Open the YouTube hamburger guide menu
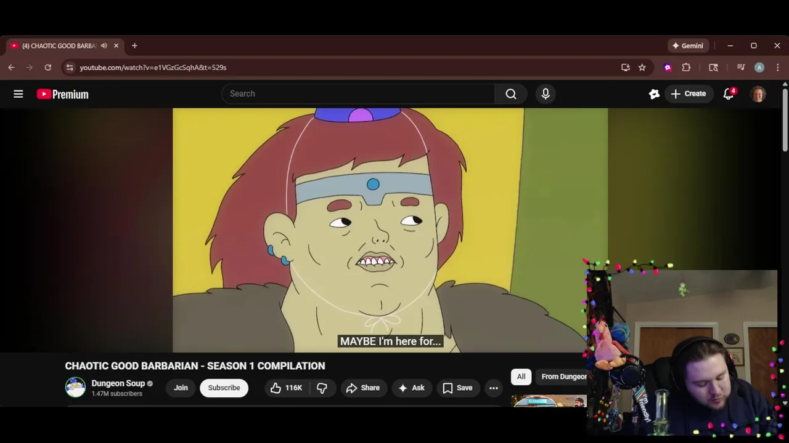Viewport: 789px width, 443px height. click(x=18, y=94)
